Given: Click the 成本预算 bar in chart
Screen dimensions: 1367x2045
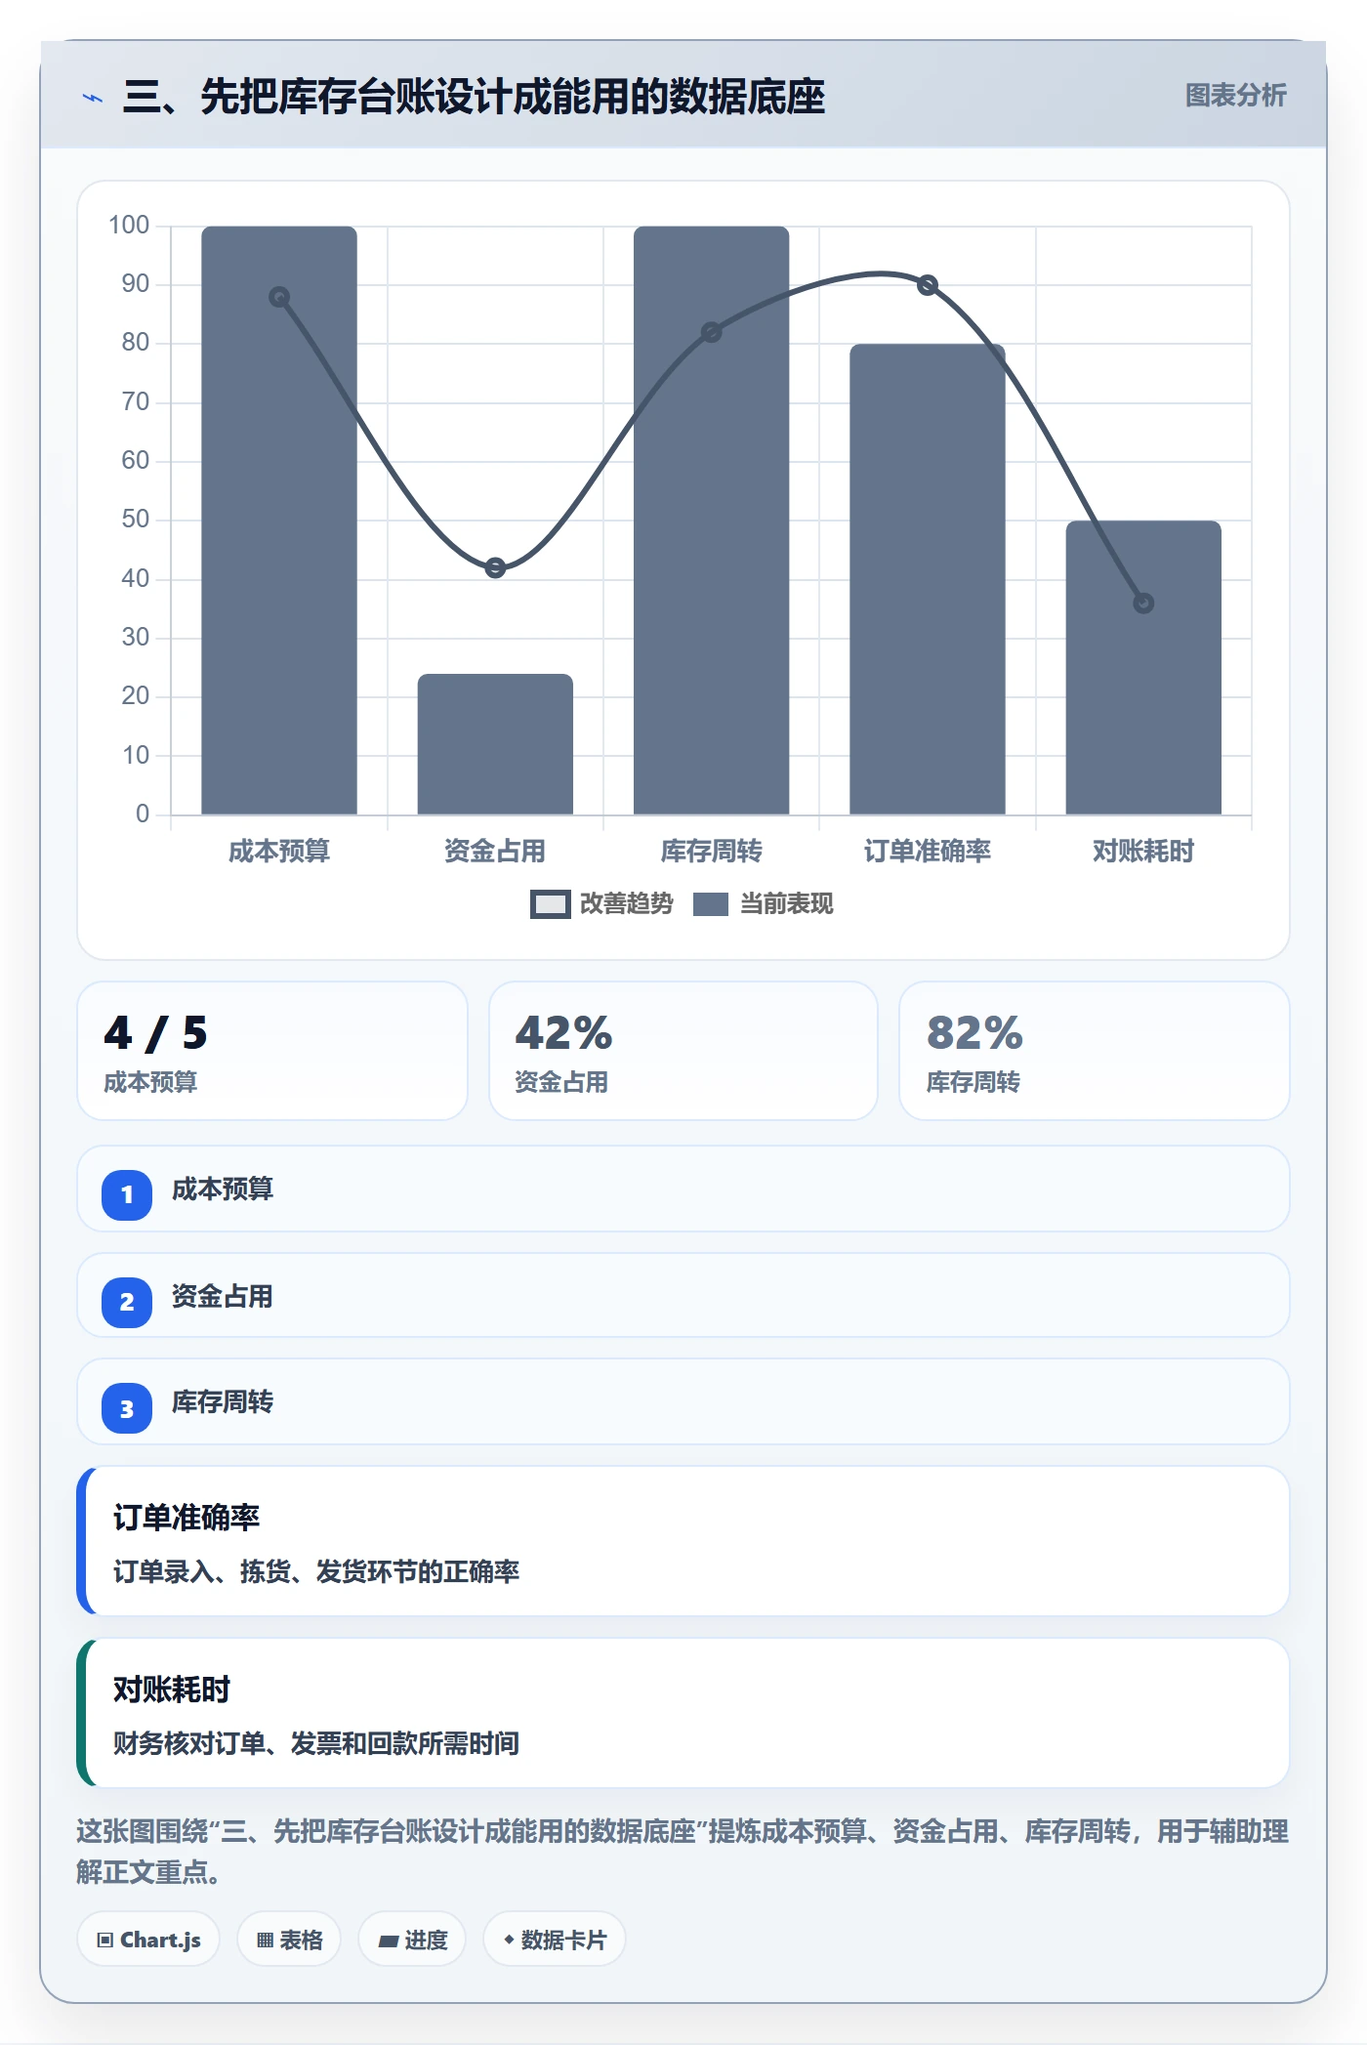Looking at the screenshot, I should click(x=279, y=520).
